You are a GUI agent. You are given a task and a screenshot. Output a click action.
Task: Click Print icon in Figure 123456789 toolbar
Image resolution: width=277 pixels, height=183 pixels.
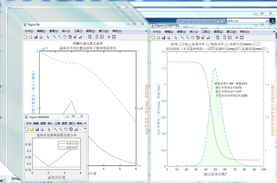[x=168, y=37]
